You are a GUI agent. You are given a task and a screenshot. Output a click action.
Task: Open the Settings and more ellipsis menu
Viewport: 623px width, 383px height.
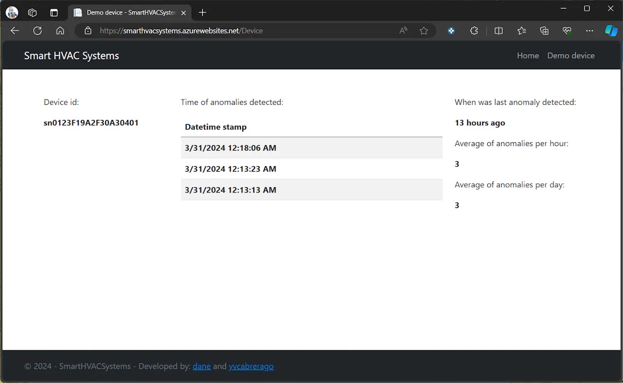[589, 30]
